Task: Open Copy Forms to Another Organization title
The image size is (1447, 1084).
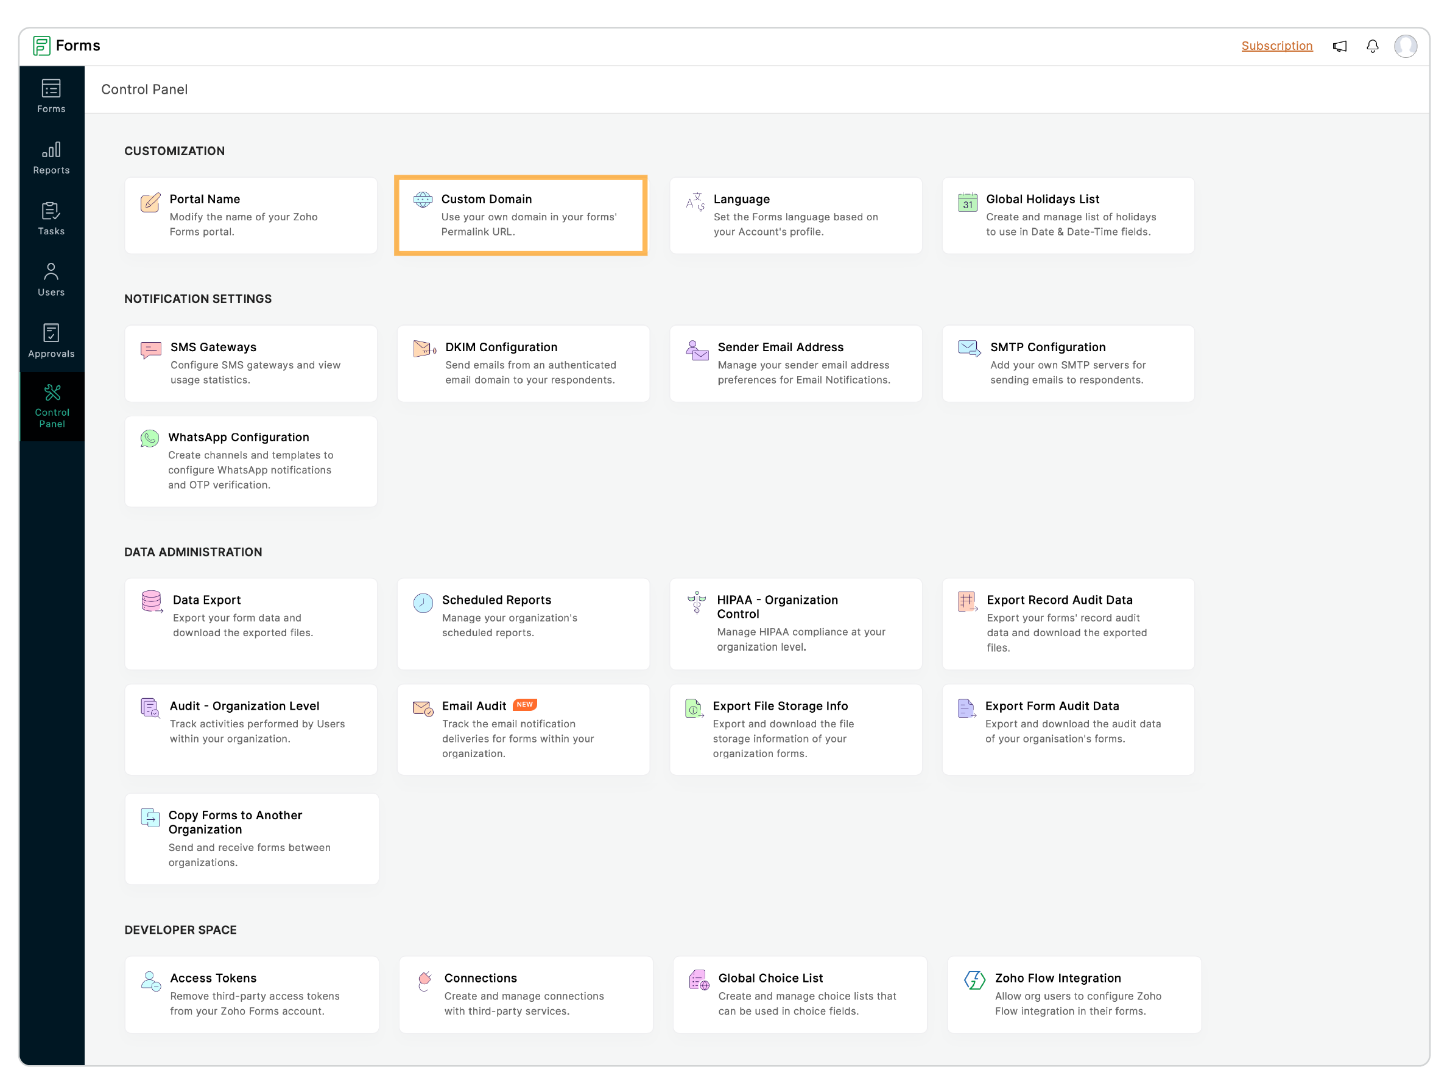Action: pyautogui.click(x=235, y=822)
